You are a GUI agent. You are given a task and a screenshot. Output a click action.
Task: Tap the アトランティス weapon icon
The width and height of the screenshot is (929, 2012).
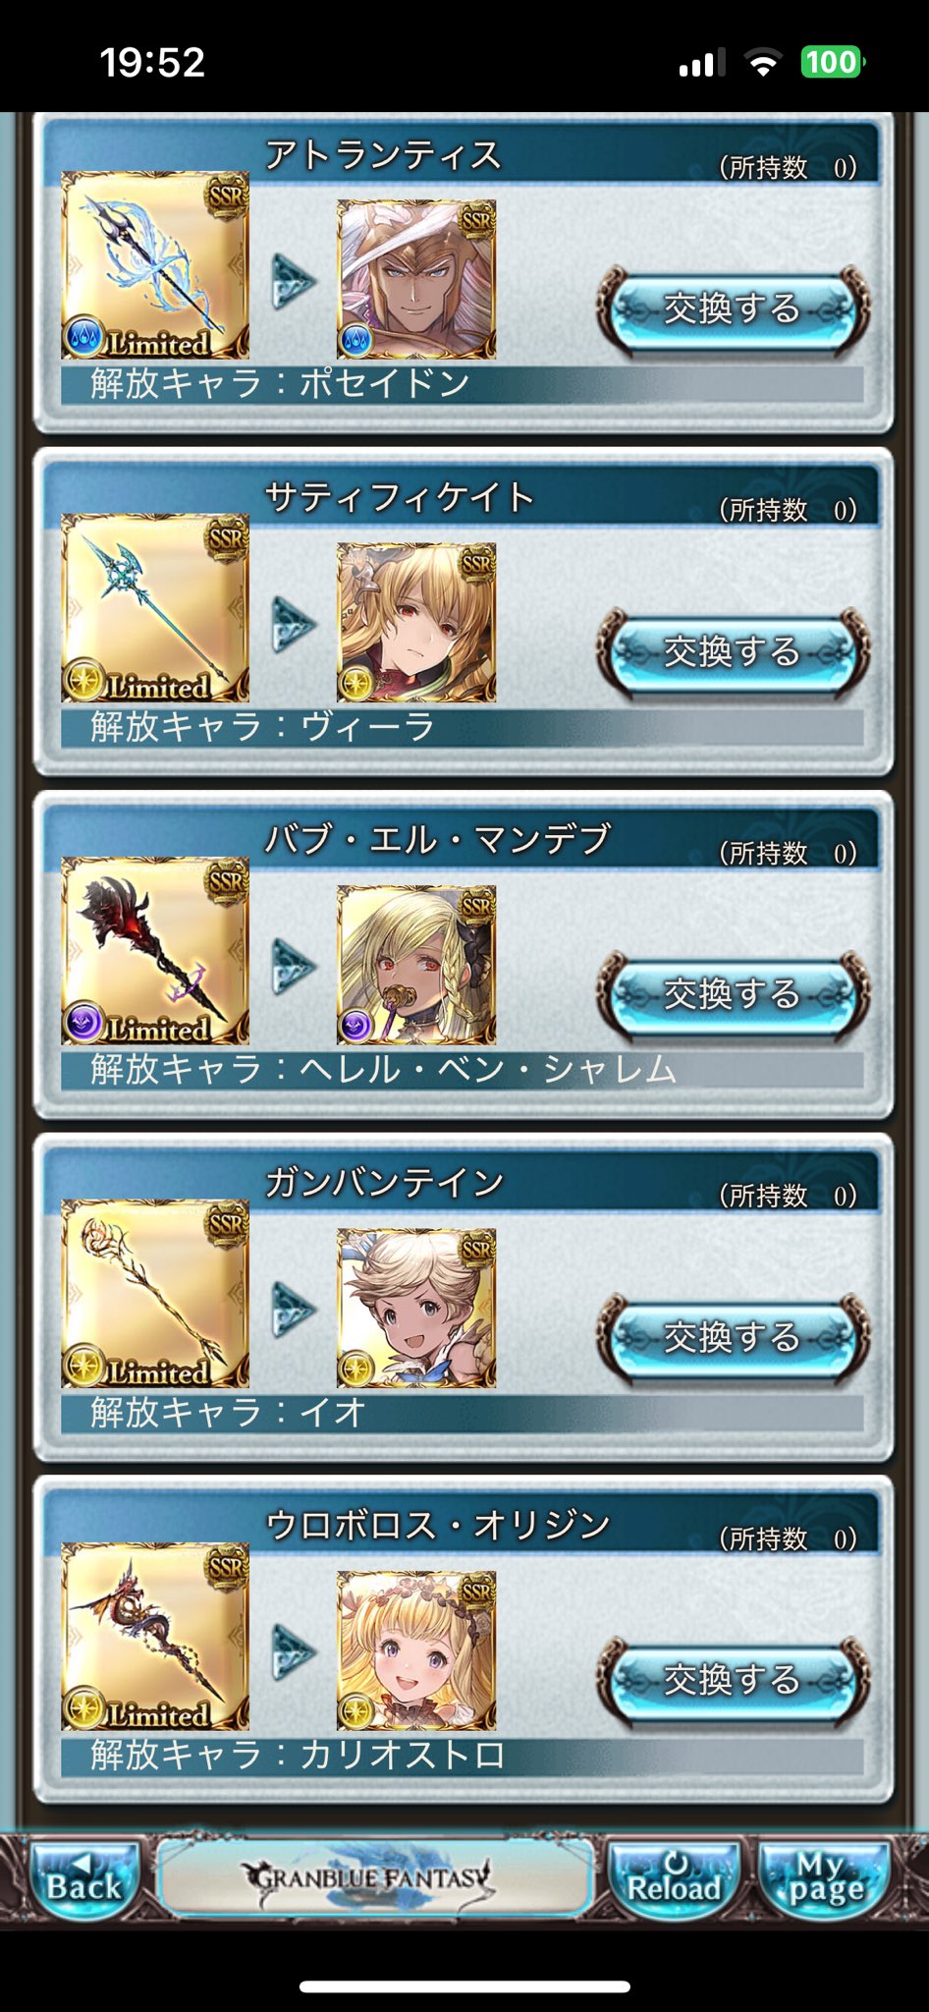tap(155, 265)
